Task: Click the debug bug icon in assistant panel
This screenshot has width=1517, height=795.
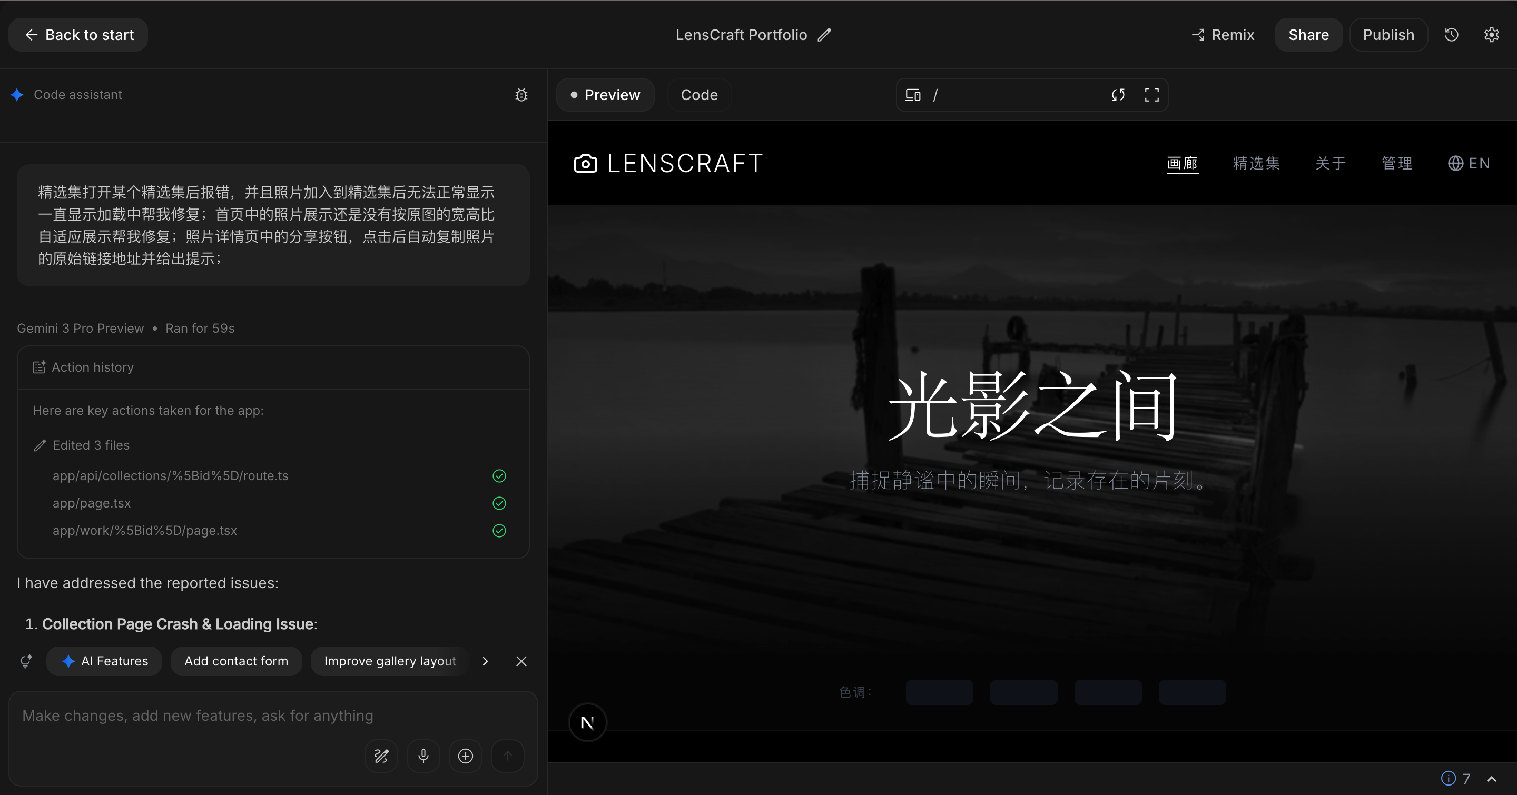Action: click(x=521, y=95)
